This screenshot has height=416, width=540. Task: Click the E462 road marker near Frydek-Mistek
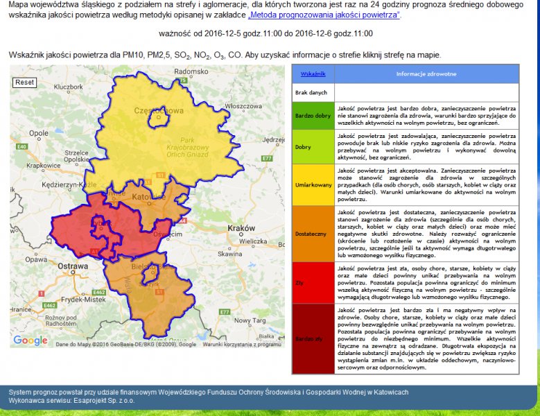(99, 292)
